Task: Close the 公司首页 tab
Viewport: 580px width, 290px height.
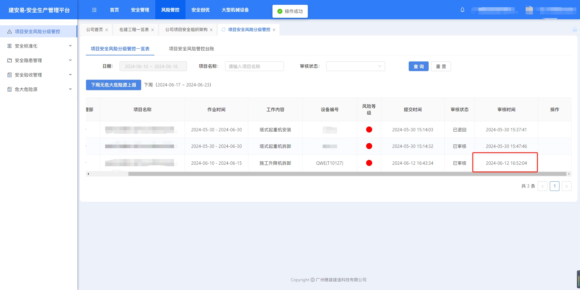Action: click(x=107, y=30)
